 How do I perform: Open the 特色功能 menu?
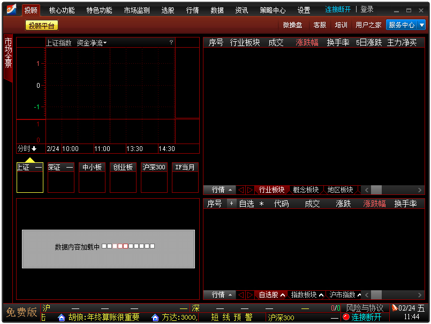coord(99,11)
